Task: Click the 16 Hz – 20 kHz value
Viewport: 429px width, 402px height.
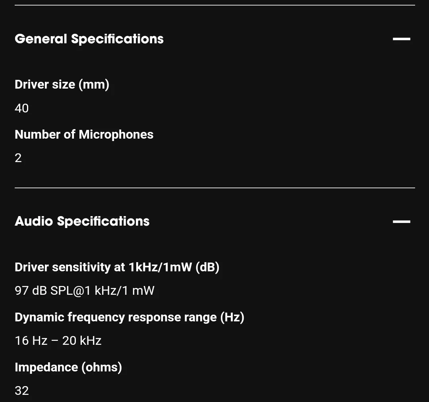Action: coord(58,341)
